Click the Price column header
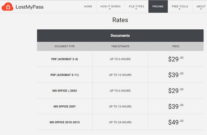This screenshot has height=135, width=207. (x=176, y=46)
